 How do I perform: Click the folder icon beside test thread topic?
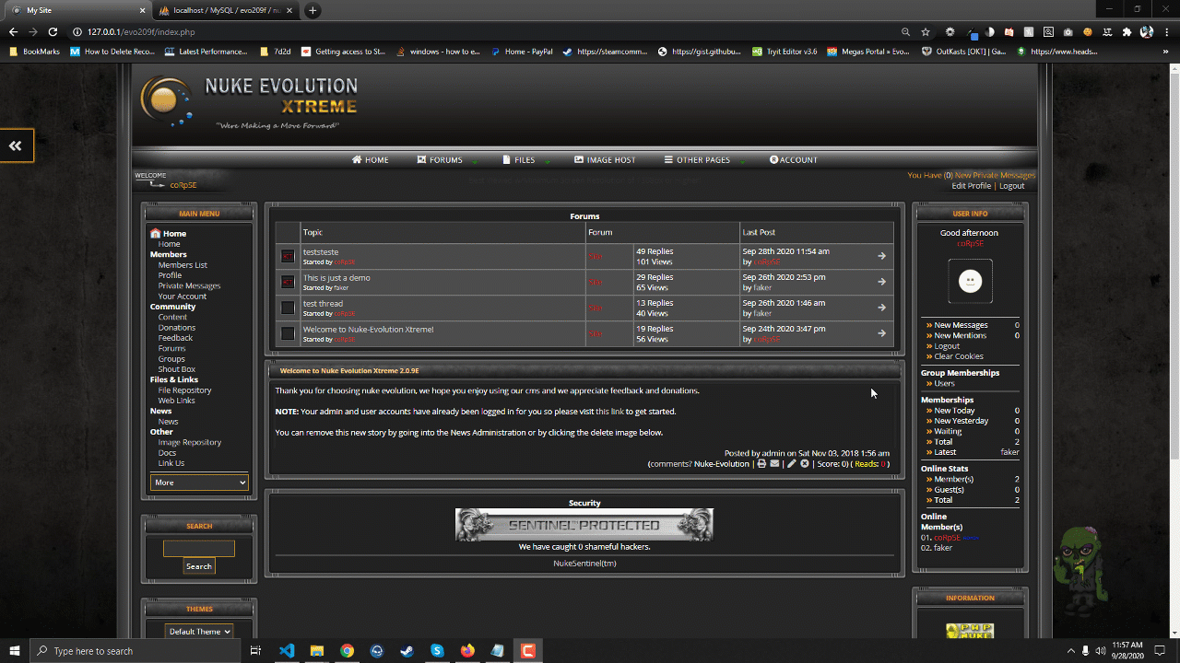click(288, 308)
